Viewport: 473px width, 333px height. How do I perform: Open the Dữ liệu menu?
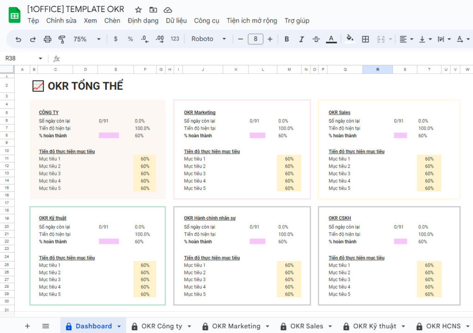(176, 21)
